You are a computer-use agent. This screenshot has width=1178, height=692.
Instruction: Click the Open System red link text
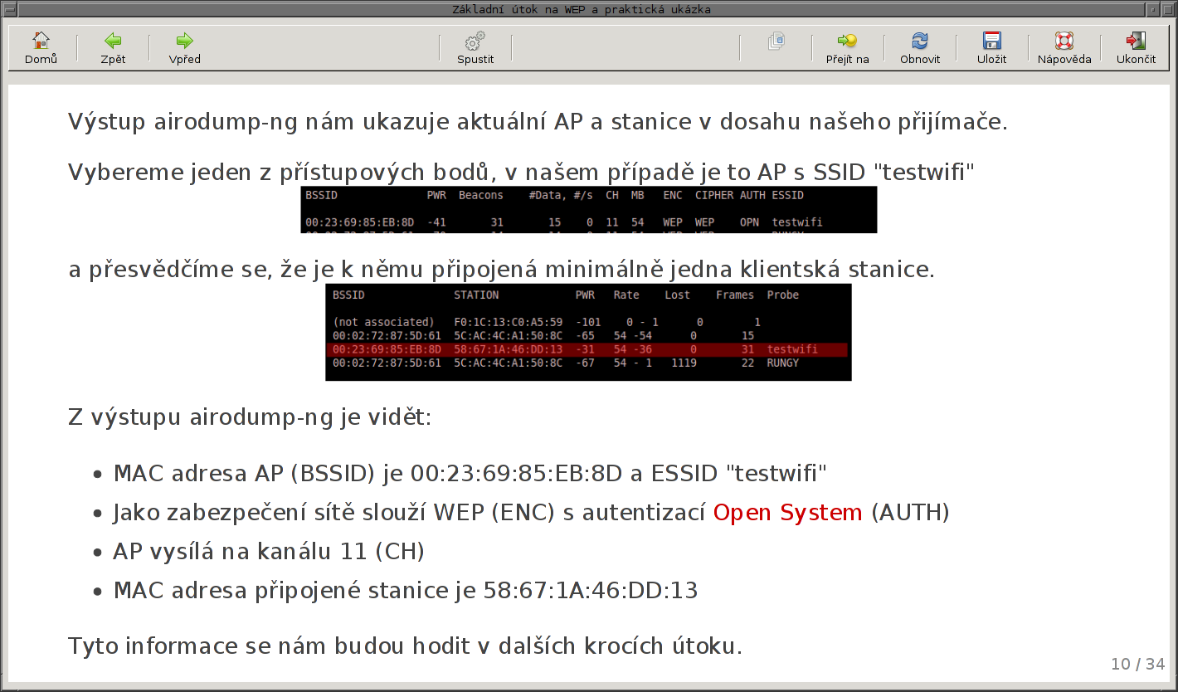[x=787, y=513]
